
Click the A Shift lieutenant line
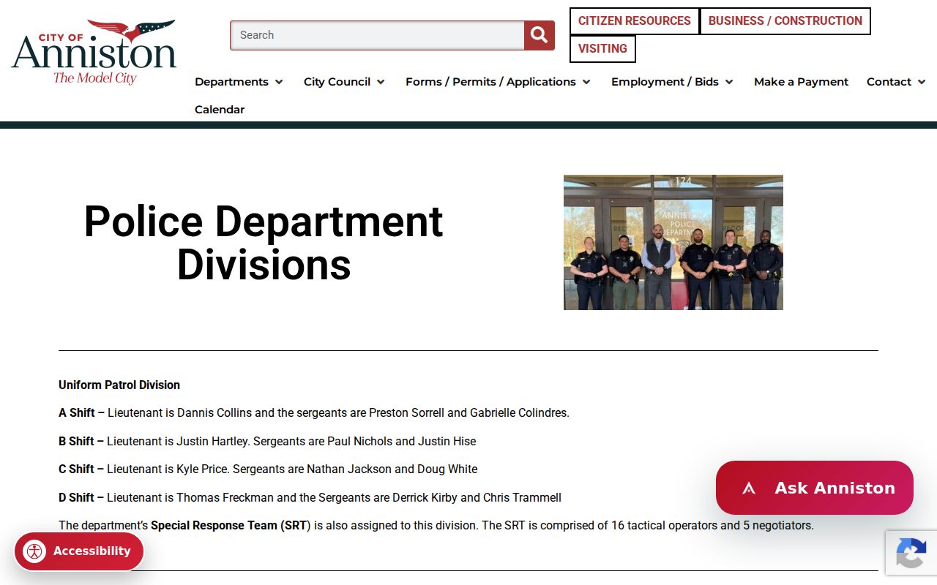[314, 413]
